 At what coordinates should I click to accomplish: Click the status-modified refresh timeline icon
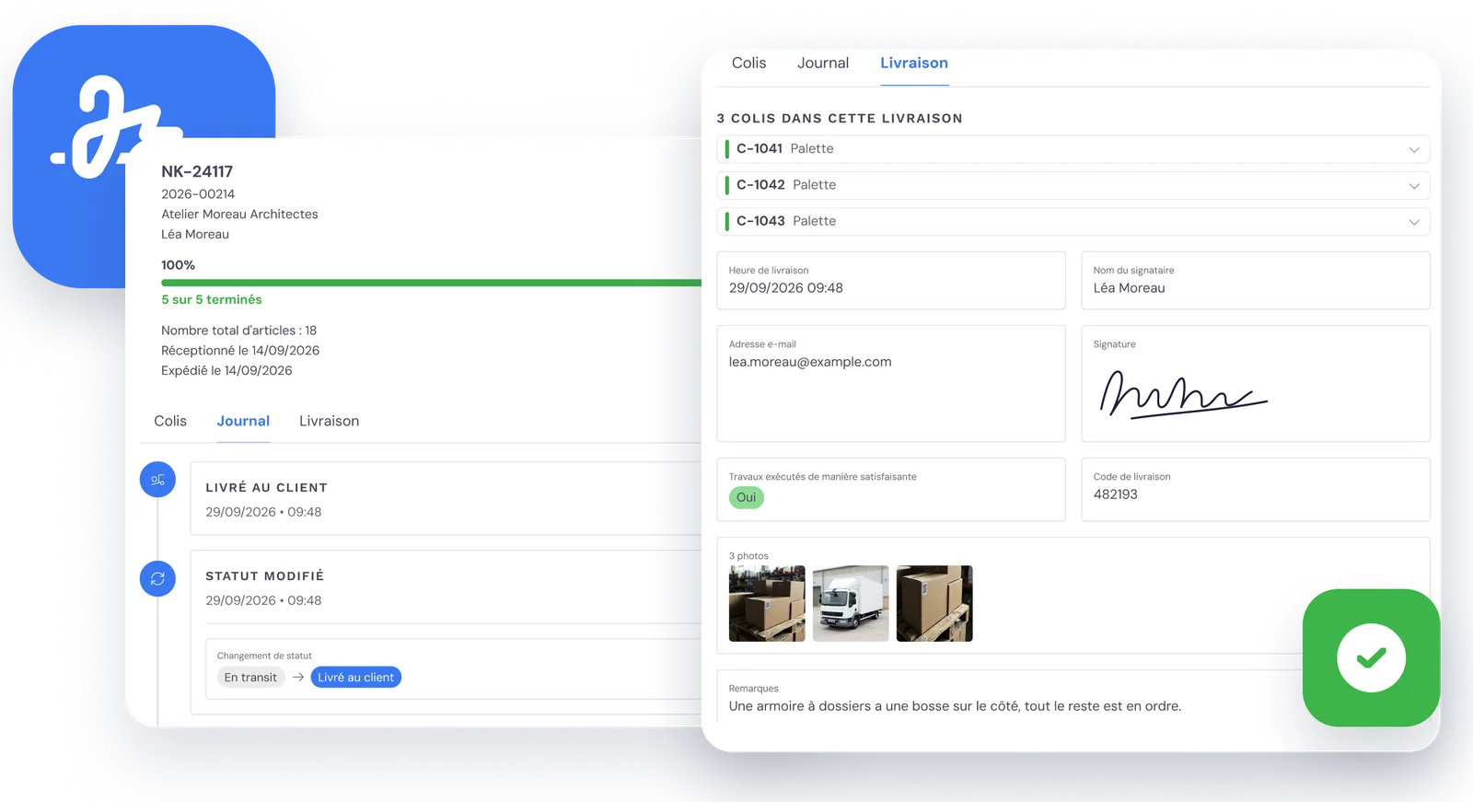pos(157,579)
